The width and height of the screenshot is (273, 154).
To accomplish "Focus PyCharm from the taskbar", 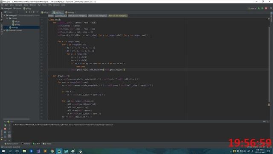I will 59,151.
